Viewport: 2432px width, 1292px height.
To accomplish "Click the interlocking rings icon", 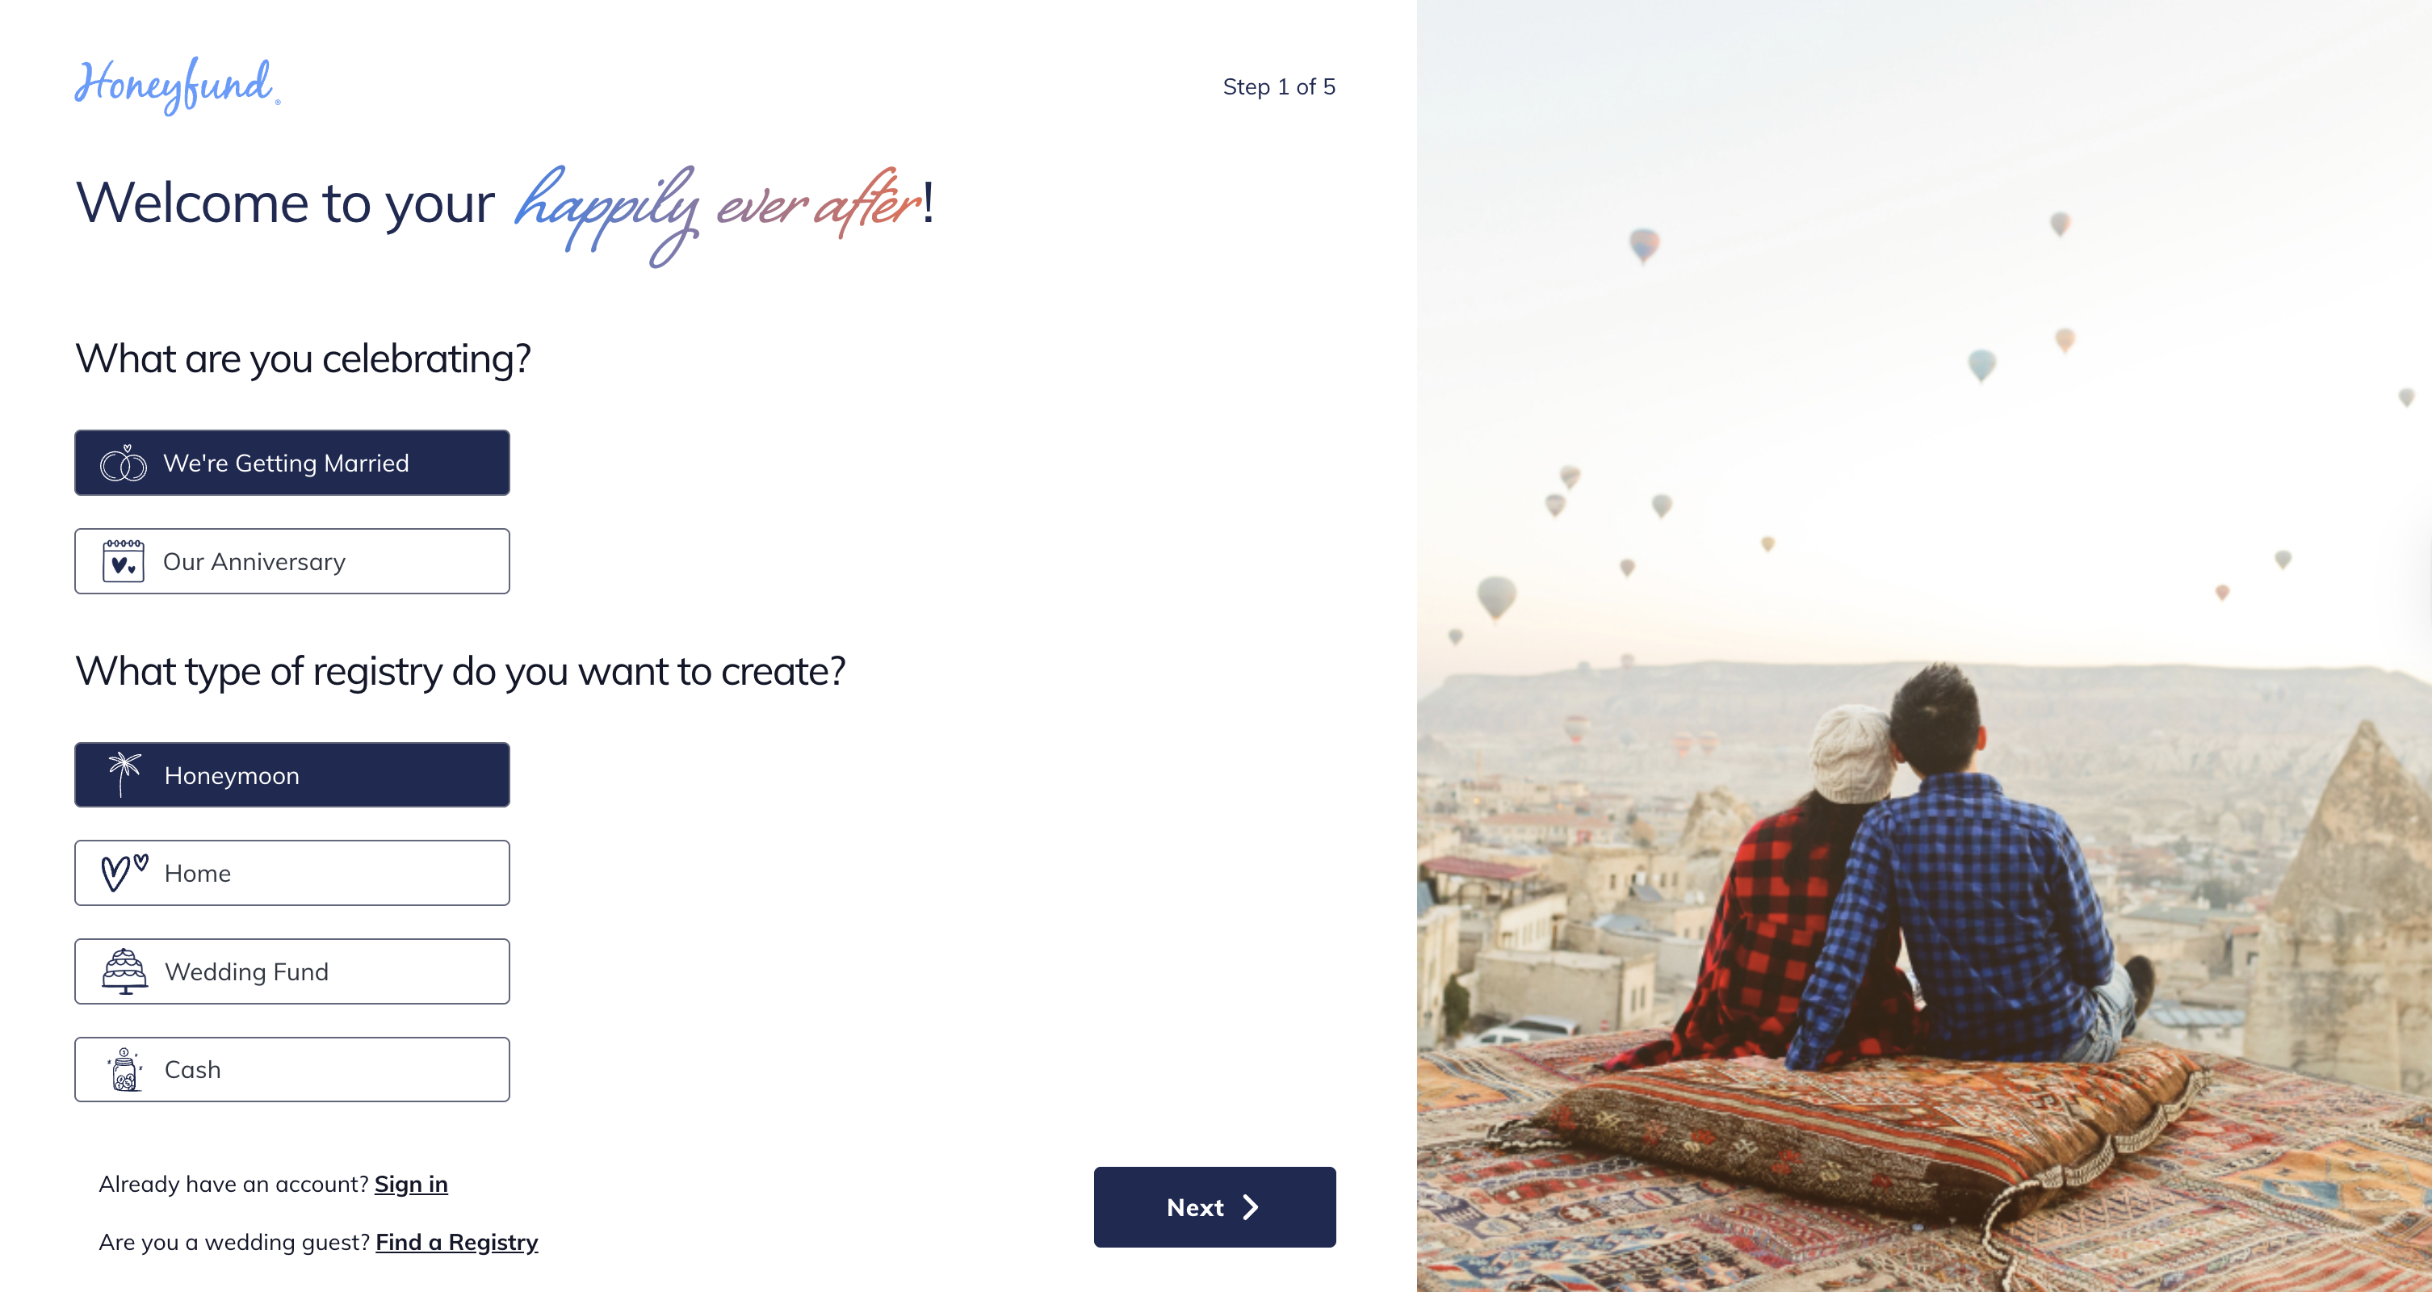I will click(x=124, y=463).
